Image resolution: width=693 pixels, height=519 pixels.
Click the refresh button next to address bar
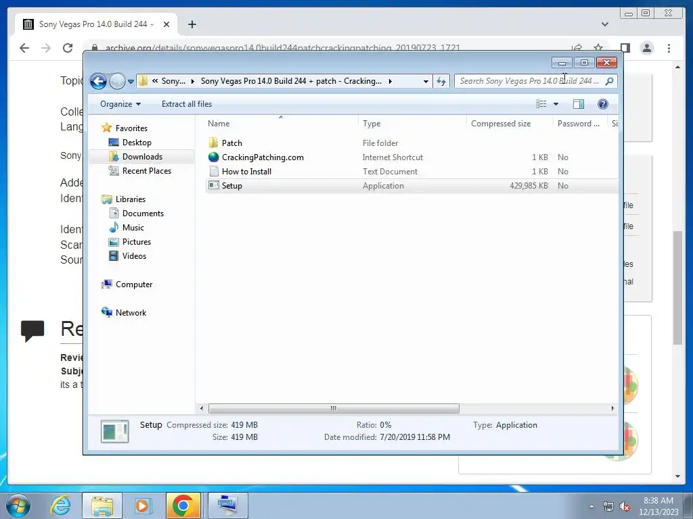[x=441, y=81]
